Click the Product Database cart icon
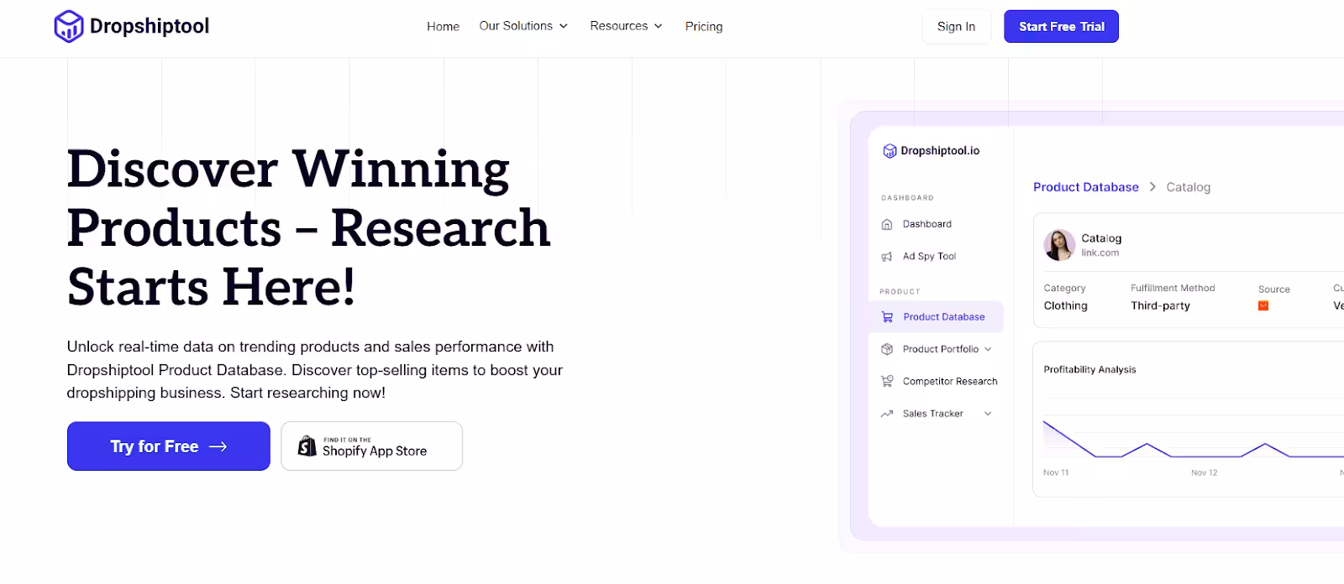The width and height of the screenshot is (1344, 584). pos(887,317)
